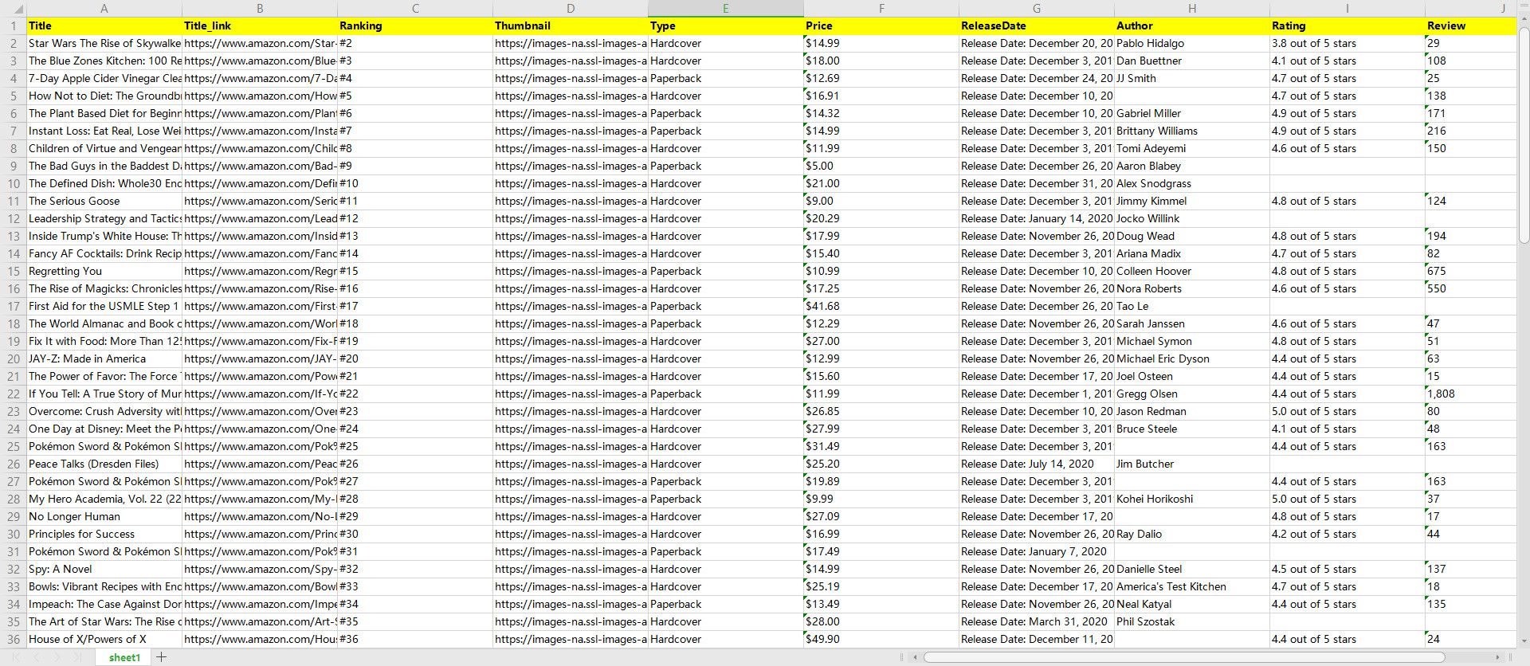1530x666 pixels.
Task: Click the 'Title' header cell
Action: pos(104,25)
